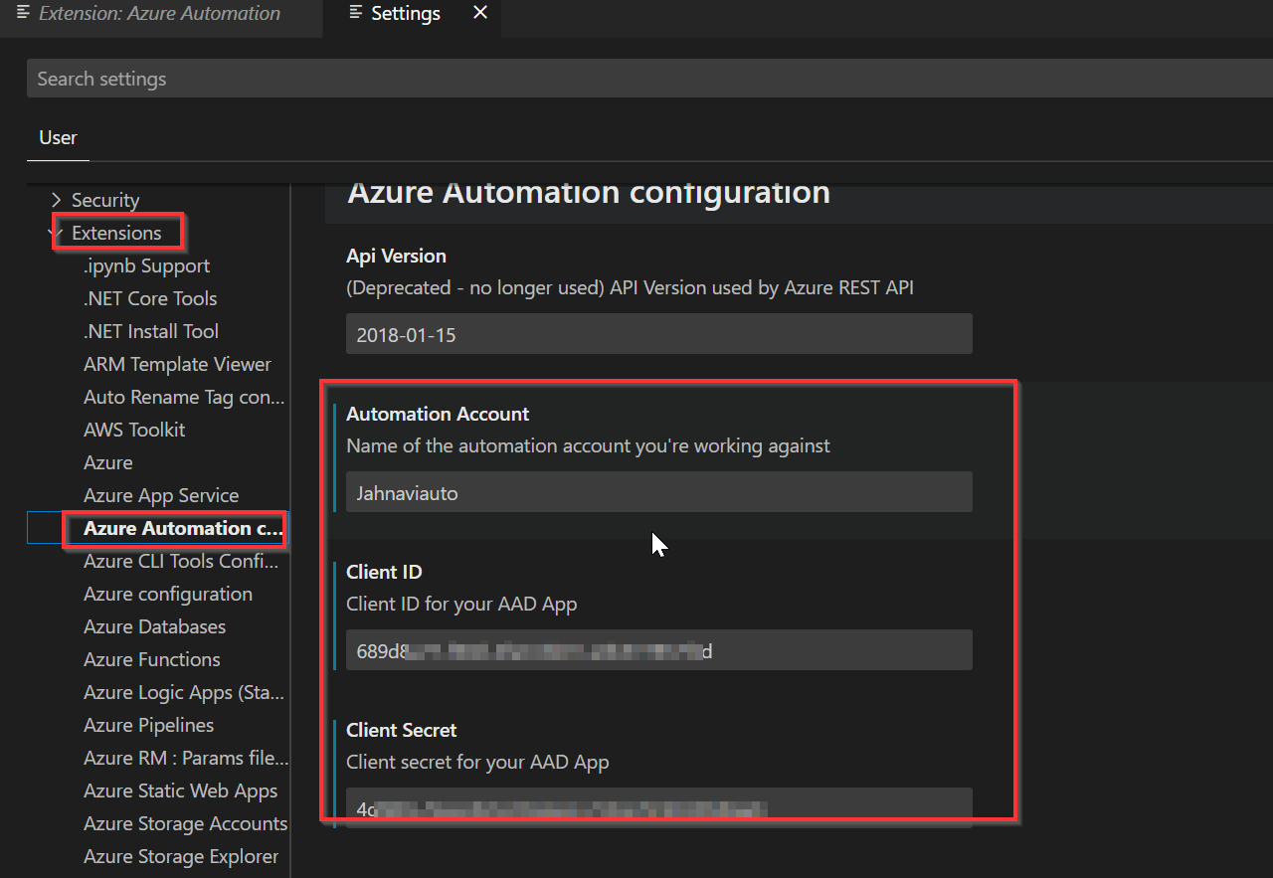Open Azure Storage Explorer settings

pyautogui.click(x=181, y=856)
